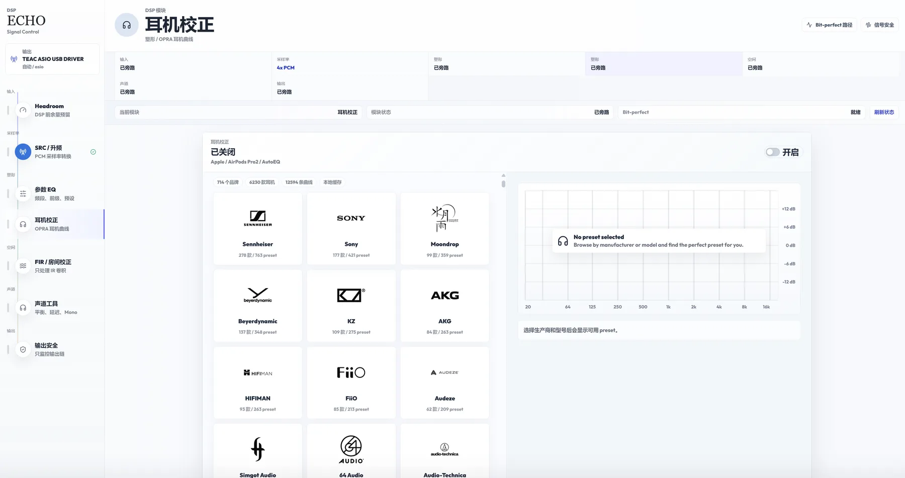Select the Audeze brand logo

444,372
